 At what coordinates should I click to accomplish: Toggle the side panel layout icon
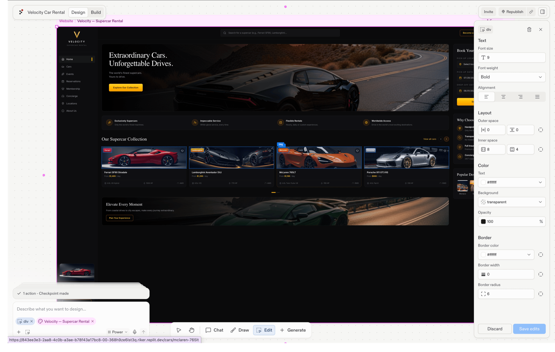pos(543,12)
